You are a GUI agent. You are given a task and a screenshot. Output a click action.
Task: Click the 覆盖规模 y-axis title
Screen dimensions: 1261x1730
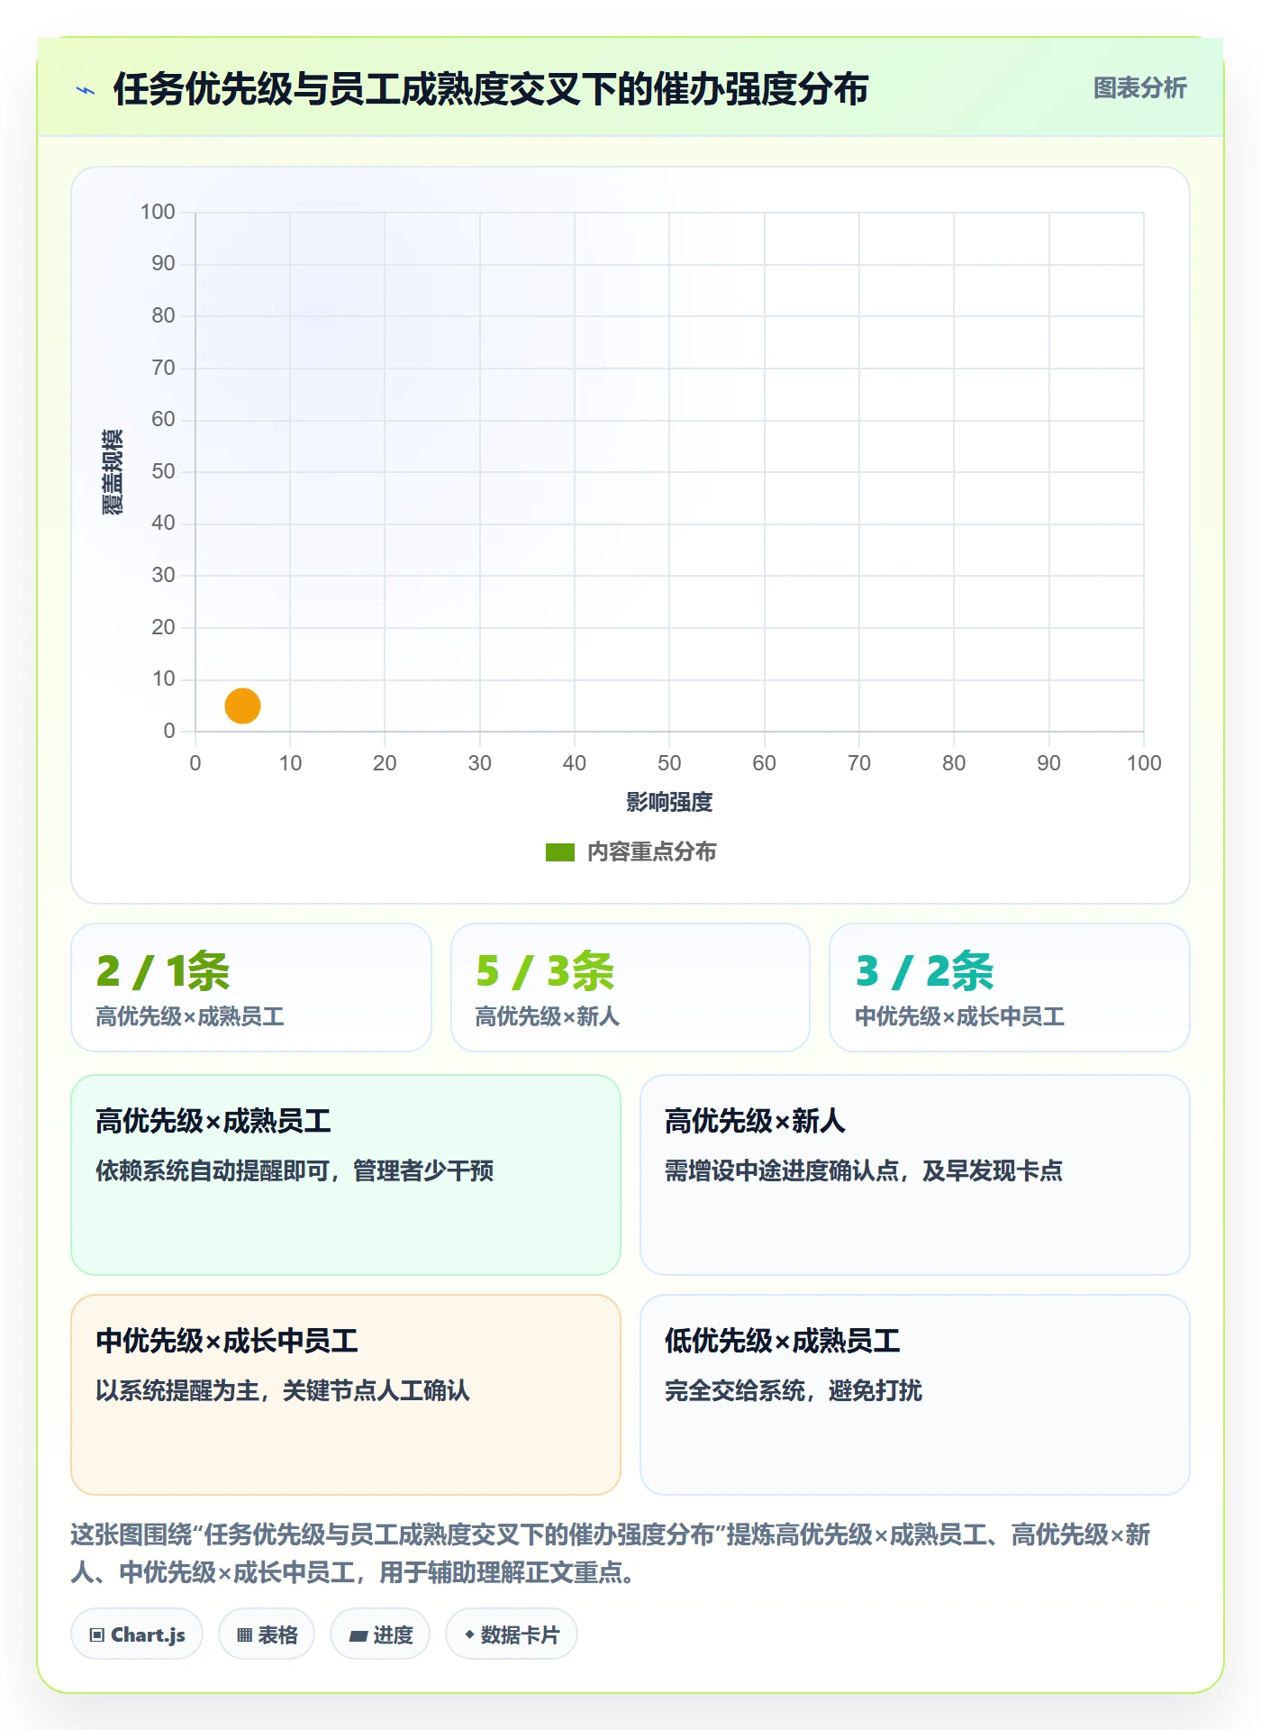click(x=112, y=472)
